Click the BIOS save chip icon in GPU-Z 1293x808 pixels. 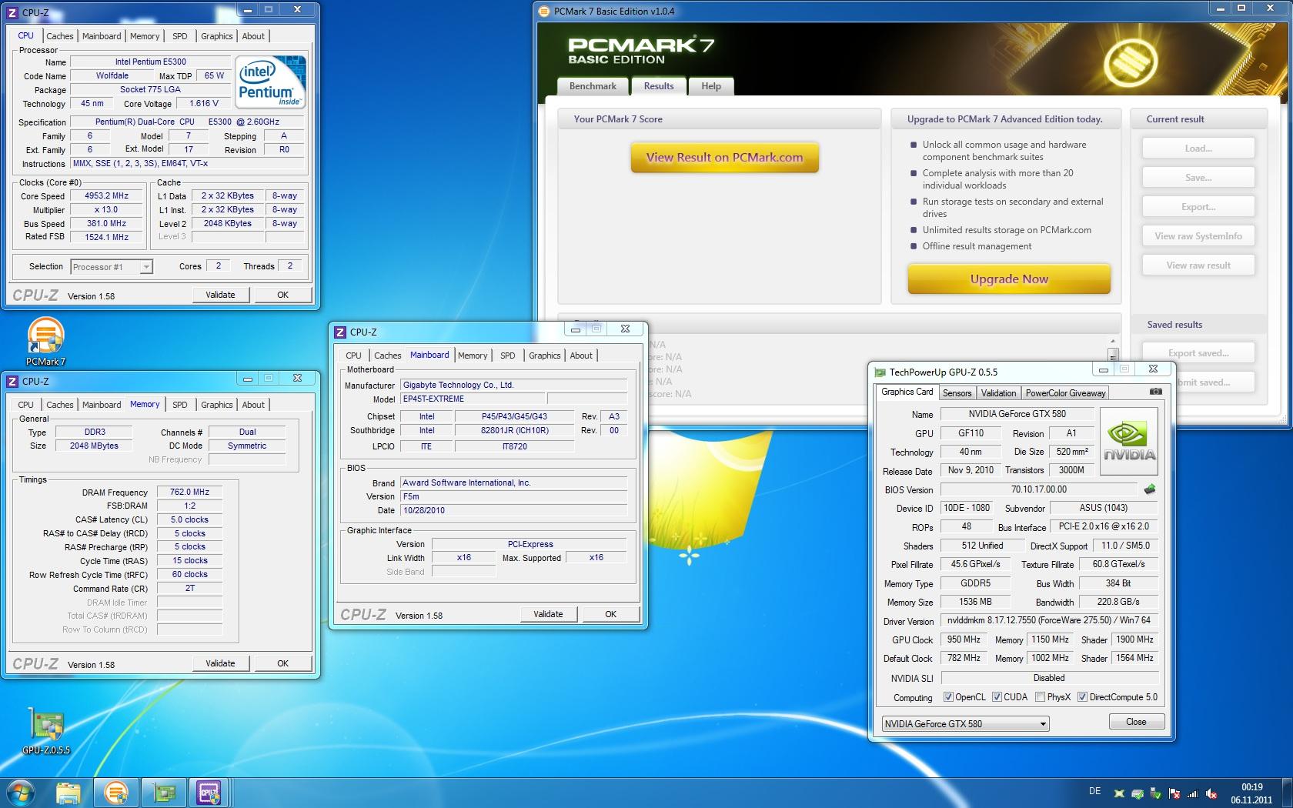(1150, 489)
